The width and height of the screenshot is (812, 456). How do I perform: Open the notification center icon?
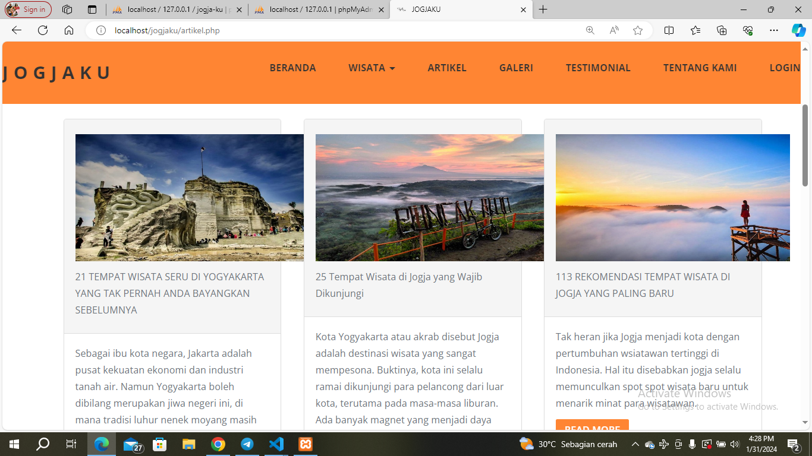tap(793, 444)
